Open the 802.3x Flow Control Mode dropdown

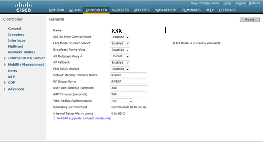tap(120, 37)
